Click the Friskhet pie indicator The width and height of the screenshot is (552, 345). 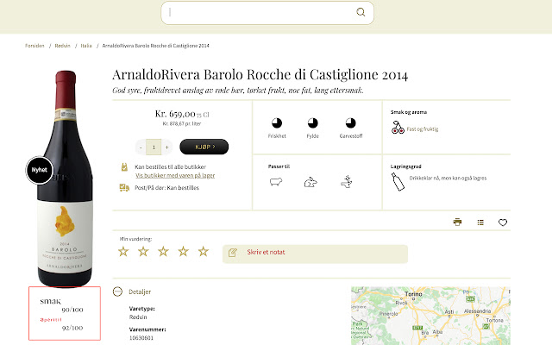click(277, 122)
